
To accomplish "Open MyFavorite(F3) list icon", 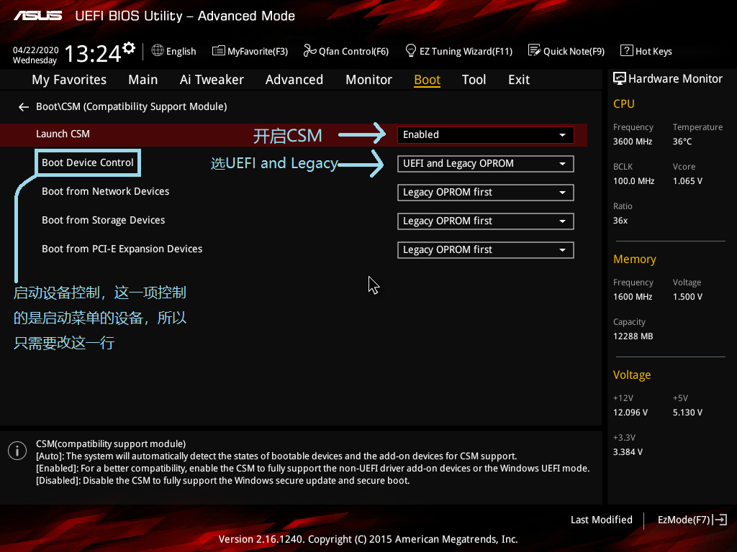I will pos(219,51).
